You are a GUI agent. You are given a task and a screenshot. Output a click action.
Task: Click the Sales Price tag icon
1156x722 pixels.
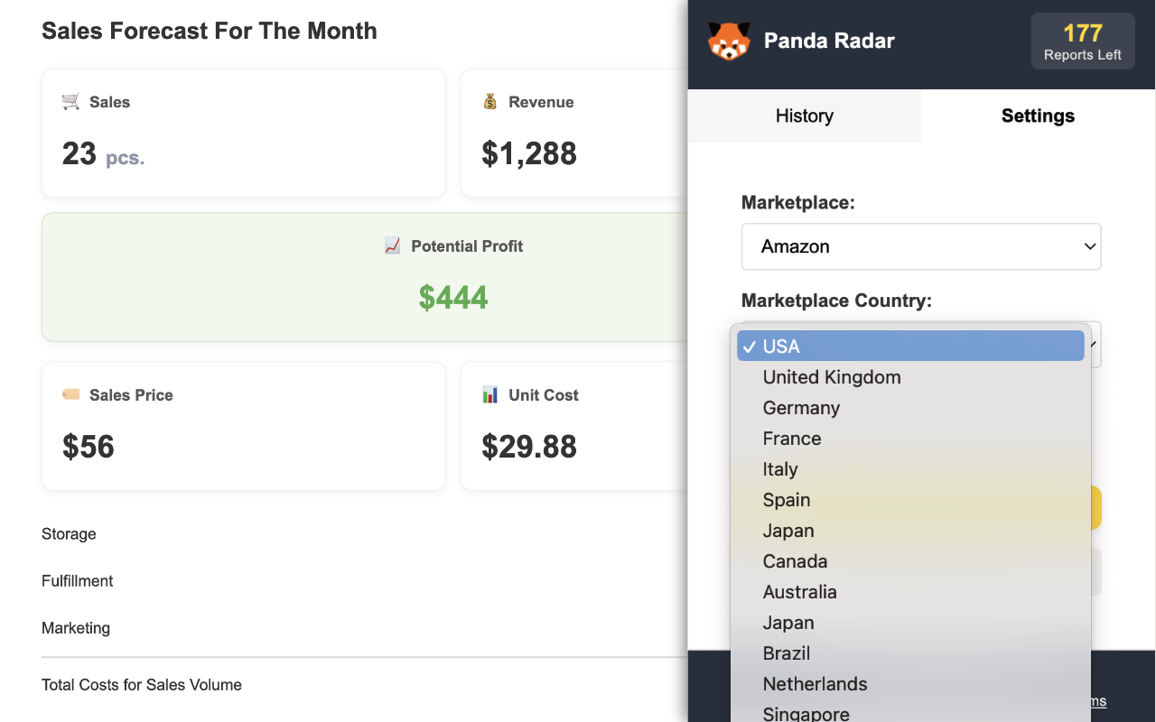[70, 394]
